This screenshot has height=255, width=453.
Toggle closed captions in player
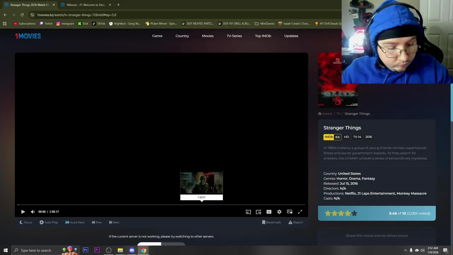pos(269,212)
